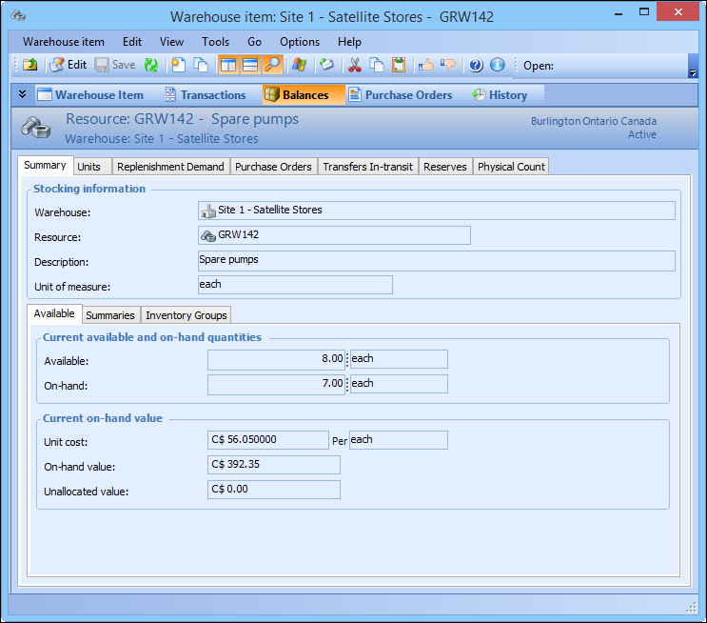
Task: Click the green Refresh arrows icon
Action: click(151, 66)
